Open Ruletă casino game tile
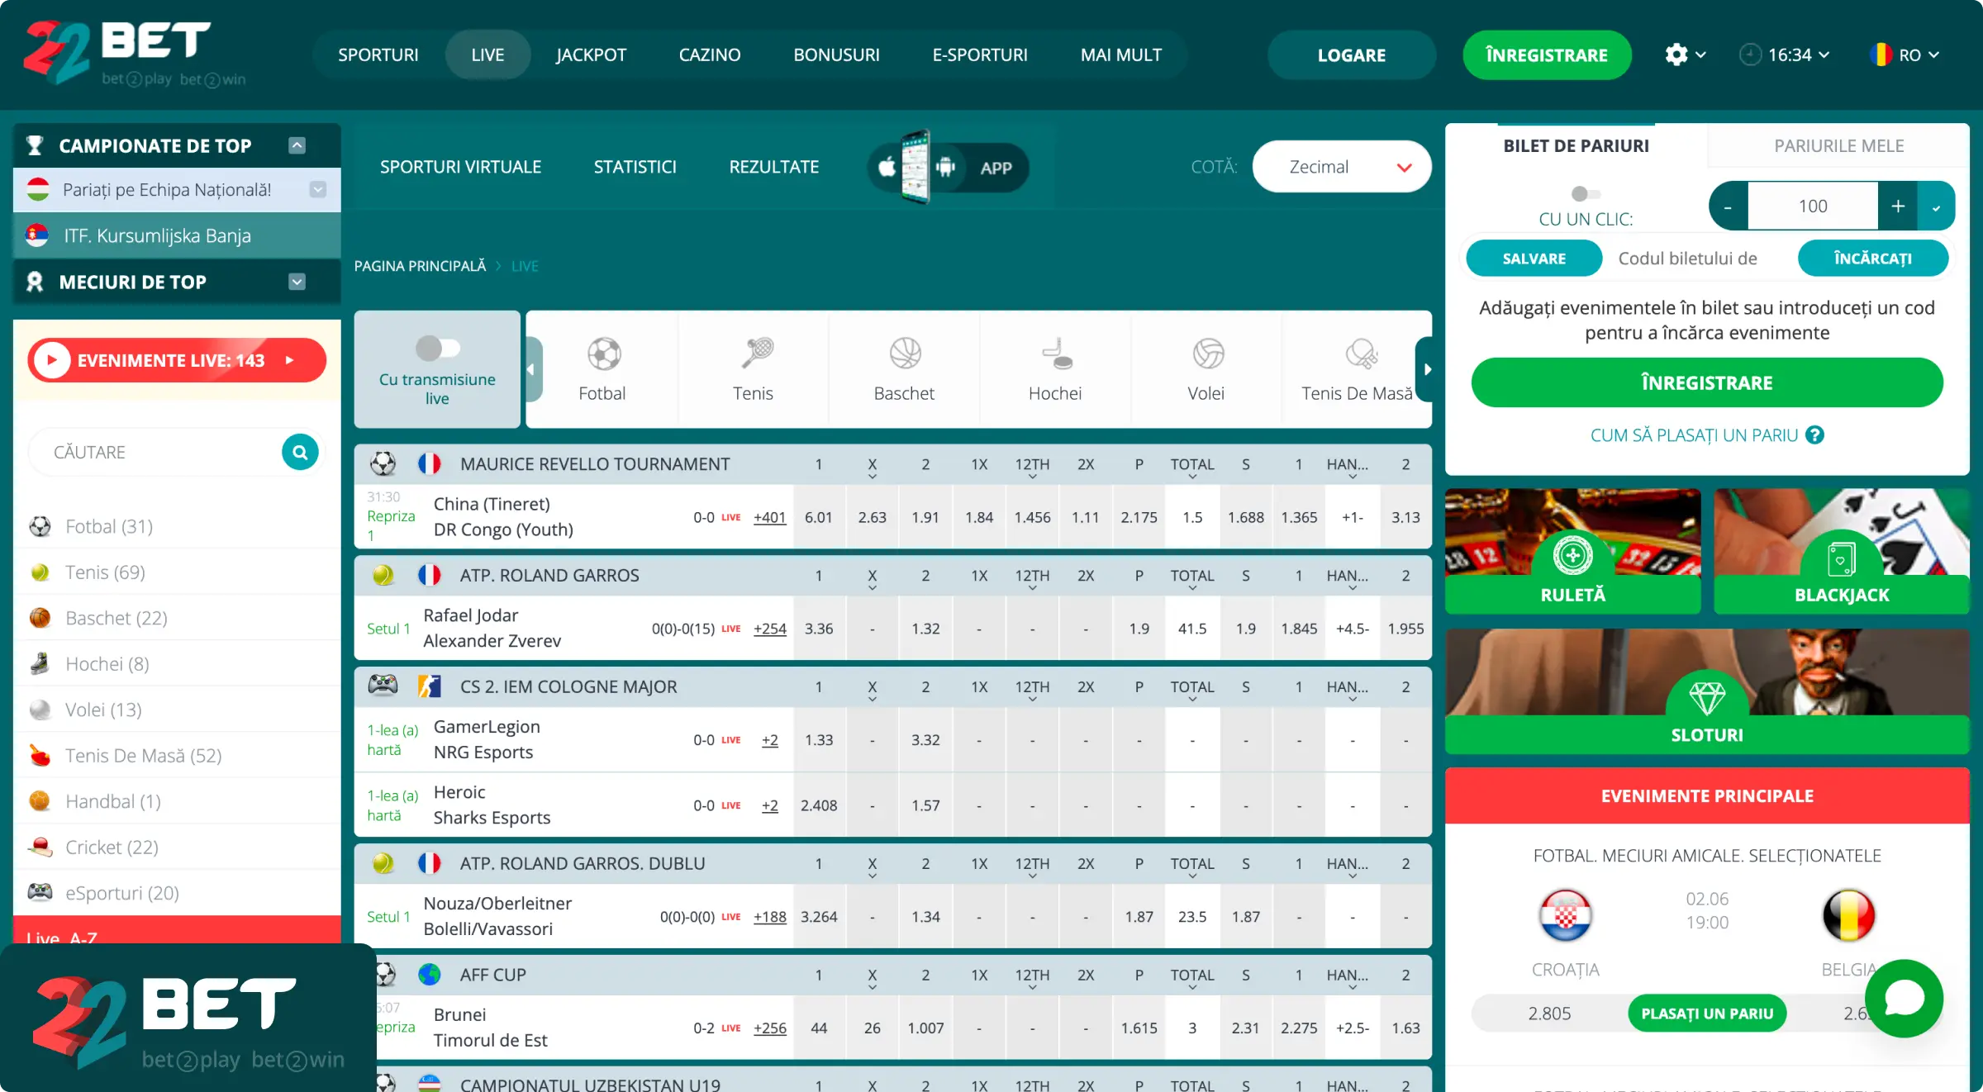 [x=1573, y=551]
